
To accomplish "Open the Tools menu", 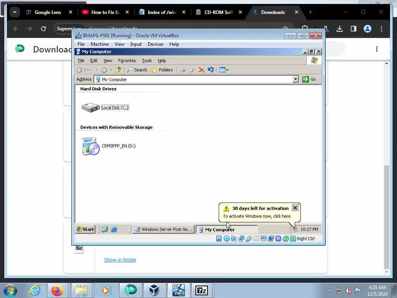I will (x=147, y=61).
